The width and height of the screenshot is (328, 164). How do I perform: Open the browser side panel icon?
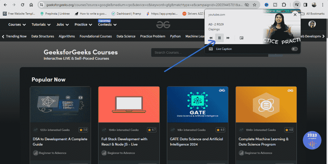click(305, 5)
